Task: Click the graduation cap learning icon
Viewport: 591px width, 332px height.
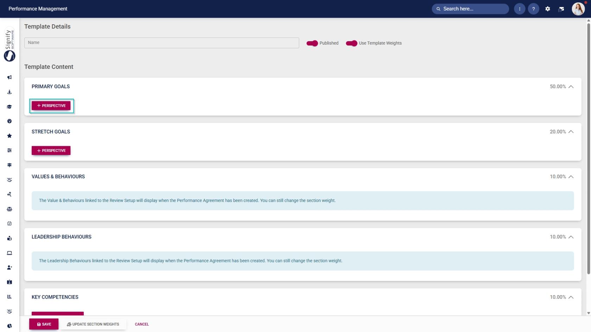Action: [9, 107]
